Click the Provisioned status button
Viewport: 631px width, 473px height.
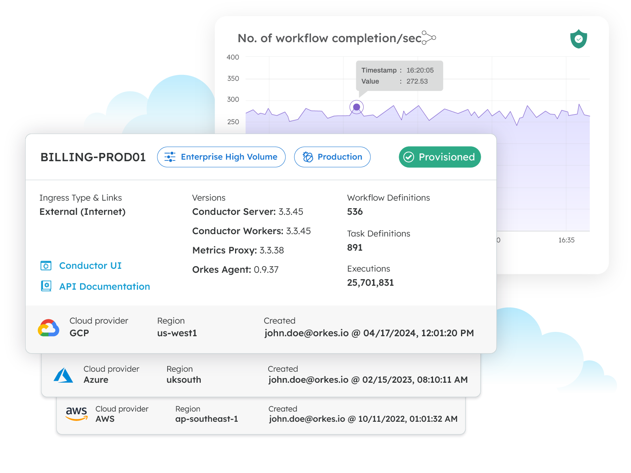pos(440,157)
